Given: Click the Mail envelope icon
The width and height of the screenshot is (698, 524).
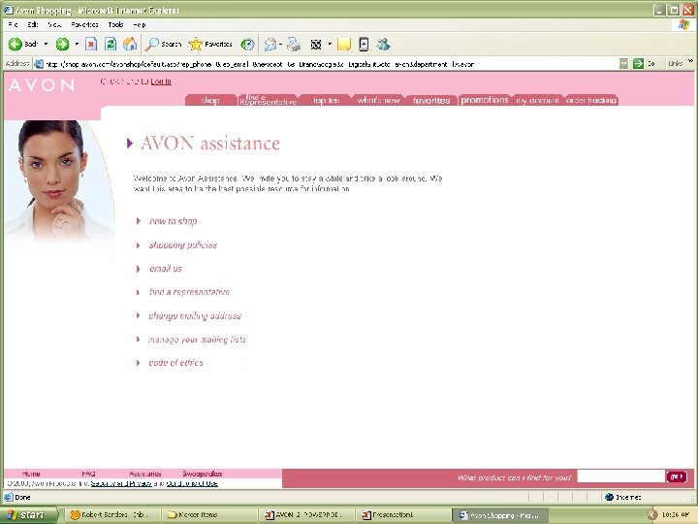Looking at the screenshot, I should click(270, 44).
